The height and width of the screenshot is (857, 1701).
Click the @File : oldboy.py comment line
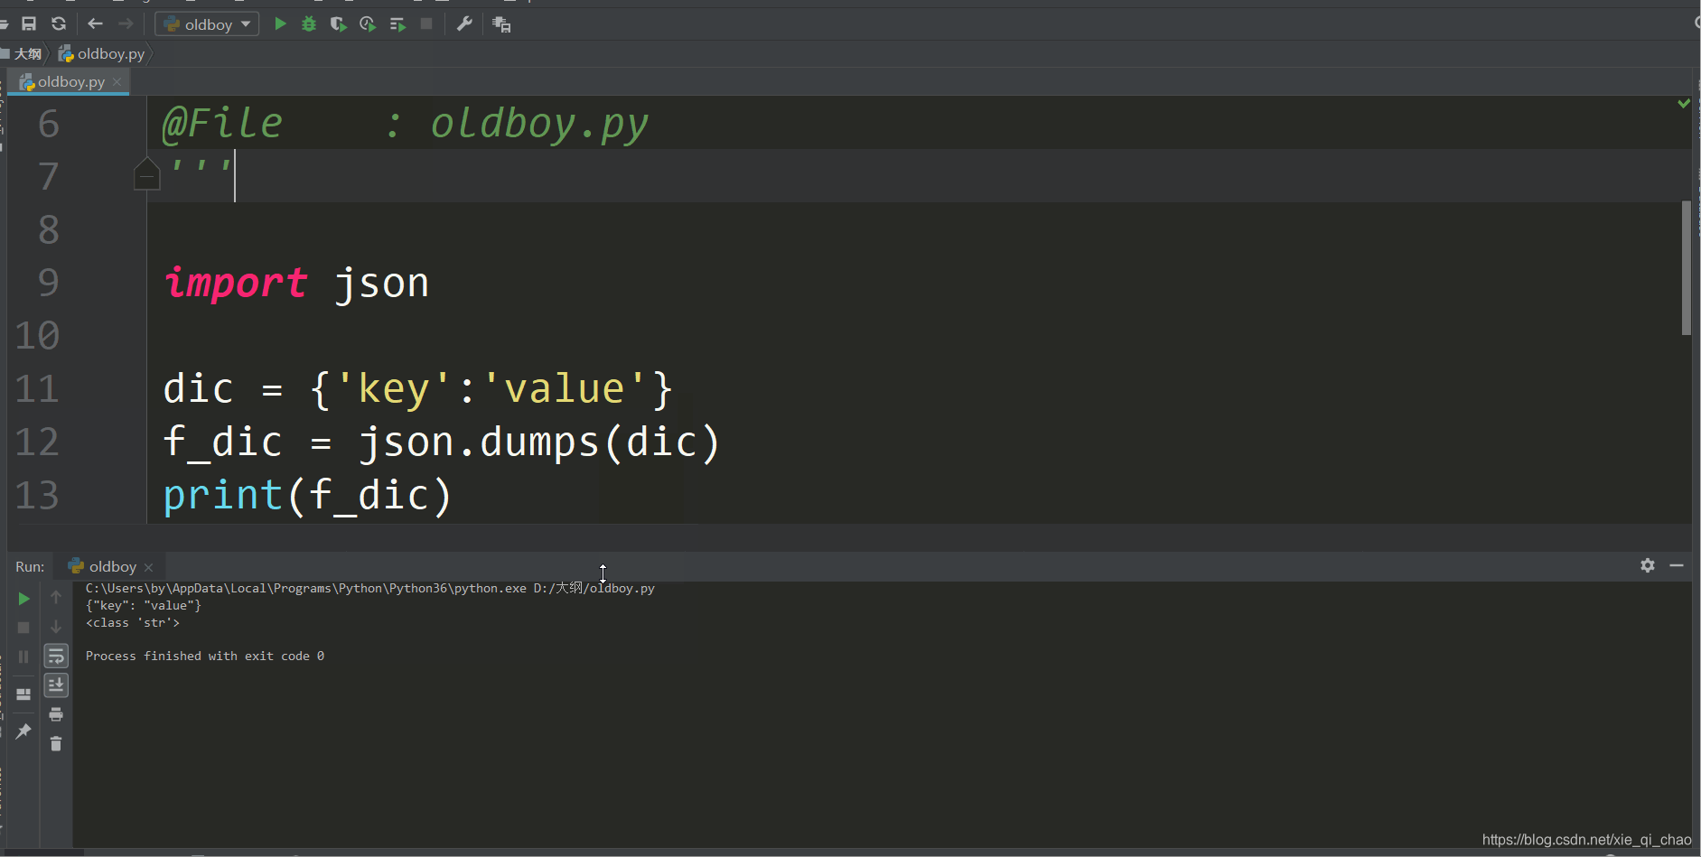coord(405,124)
